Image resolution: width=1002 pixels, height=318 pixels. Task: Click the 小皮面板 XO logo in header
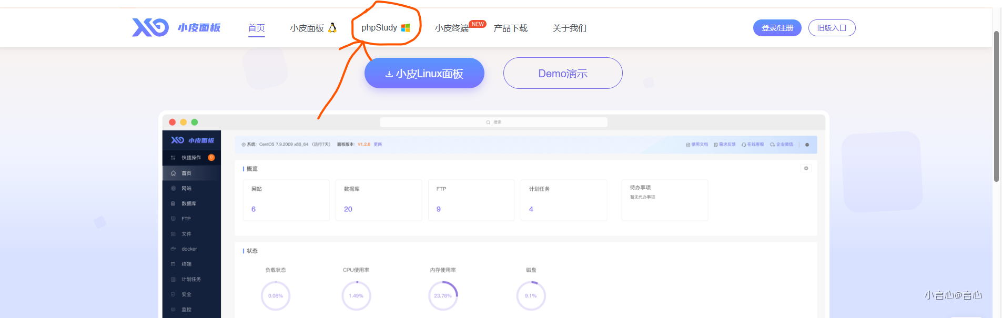(x=176, y=27)
